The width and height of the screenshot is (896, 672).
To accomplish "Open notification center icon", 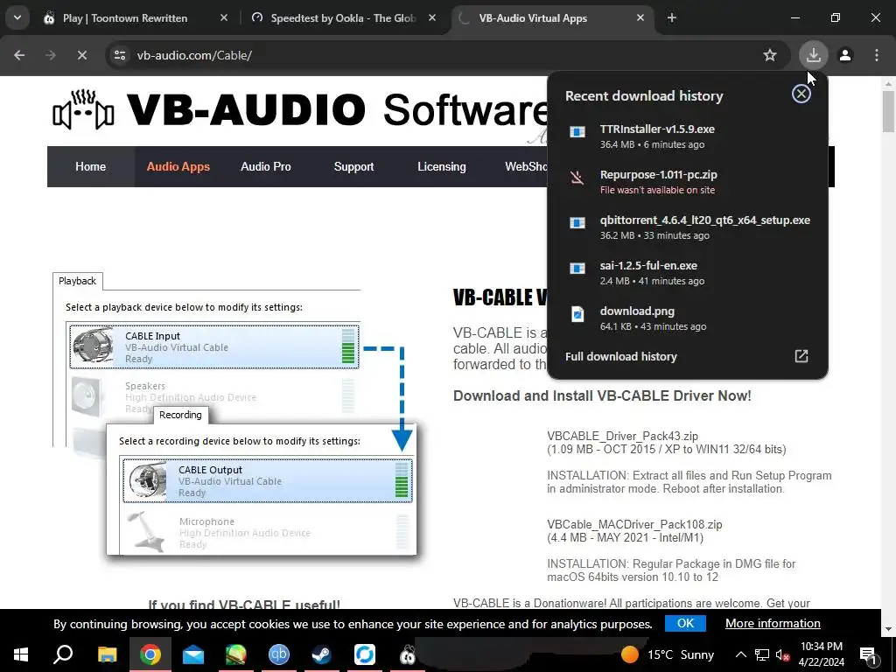I will [x=869, y=654].
